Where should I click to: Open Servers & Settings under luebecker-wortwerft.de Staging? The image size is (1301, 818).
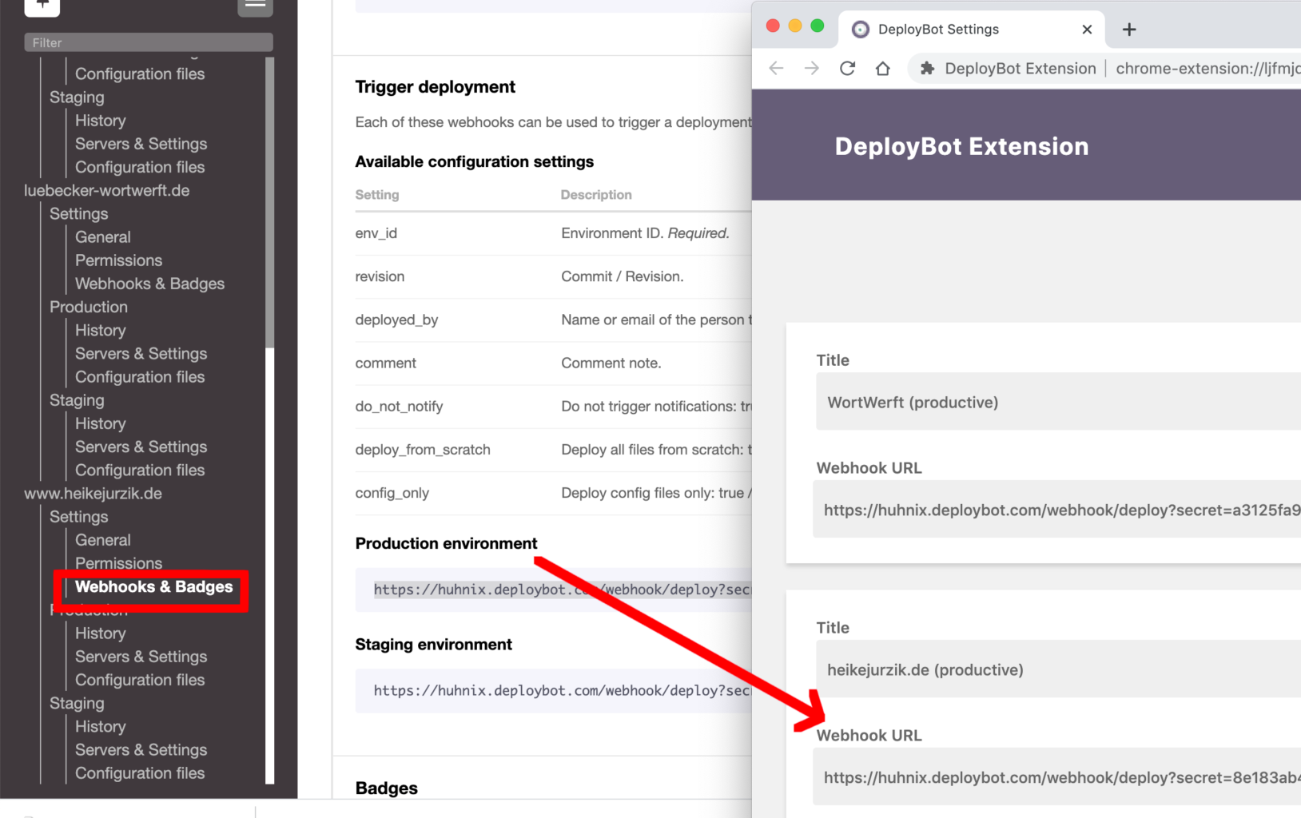[x=141, y=447]
